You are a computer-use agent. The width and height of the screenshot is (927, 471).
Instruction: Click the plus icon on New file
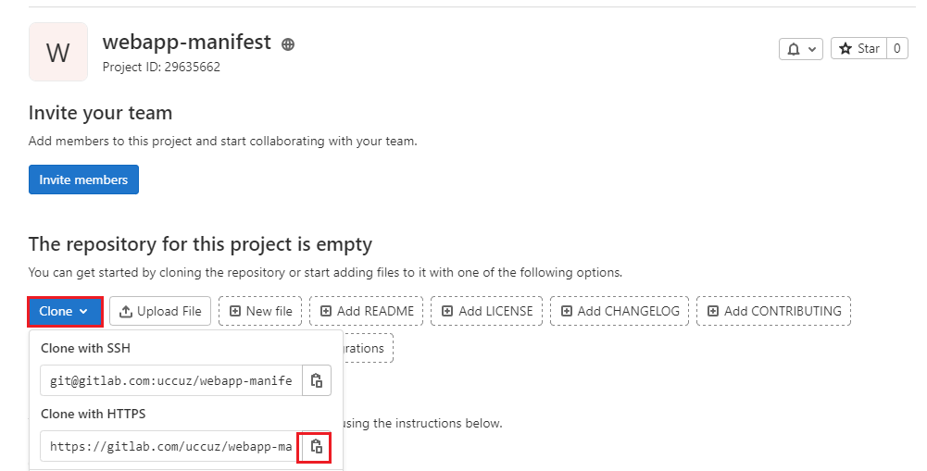coord(235,312)
